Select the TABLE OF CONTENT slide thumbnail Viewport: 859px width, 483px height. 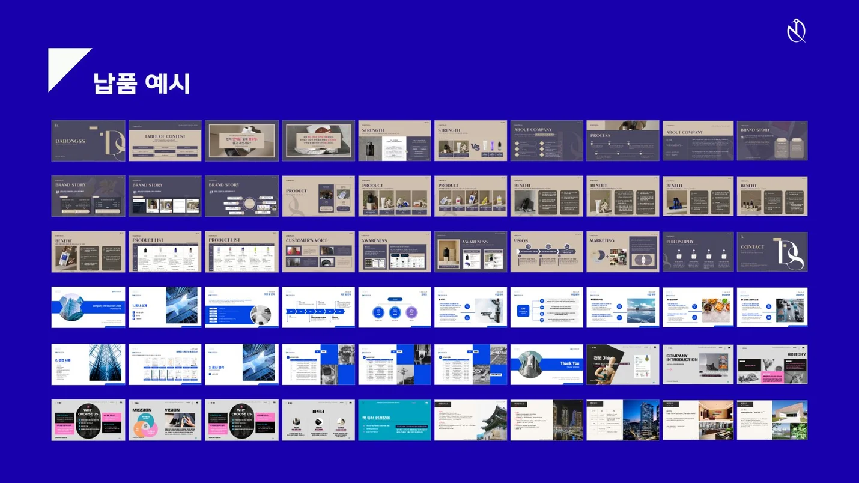(x=165, y=141)
